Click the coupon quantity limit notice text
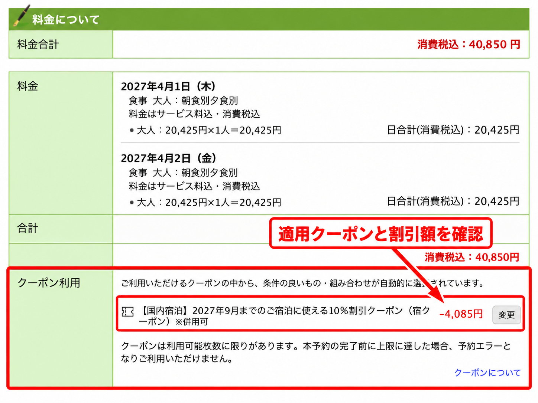The height and width of the screenshot is (403, 538). [316, 352]
